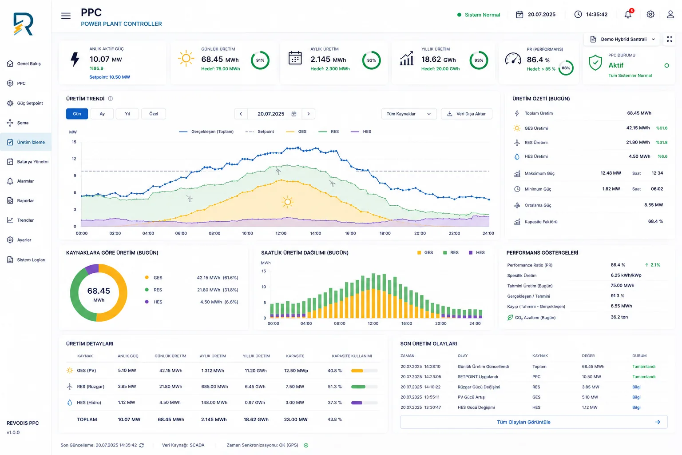Image resolution: width=682 pixels, height=455 pixels.
Task: Click the speedometer icon on PR card
Action: pos(513,59)
